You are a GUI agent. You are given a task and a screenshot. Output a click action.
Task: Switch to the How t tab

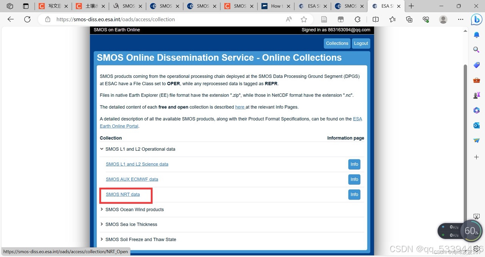click(275, 6)
